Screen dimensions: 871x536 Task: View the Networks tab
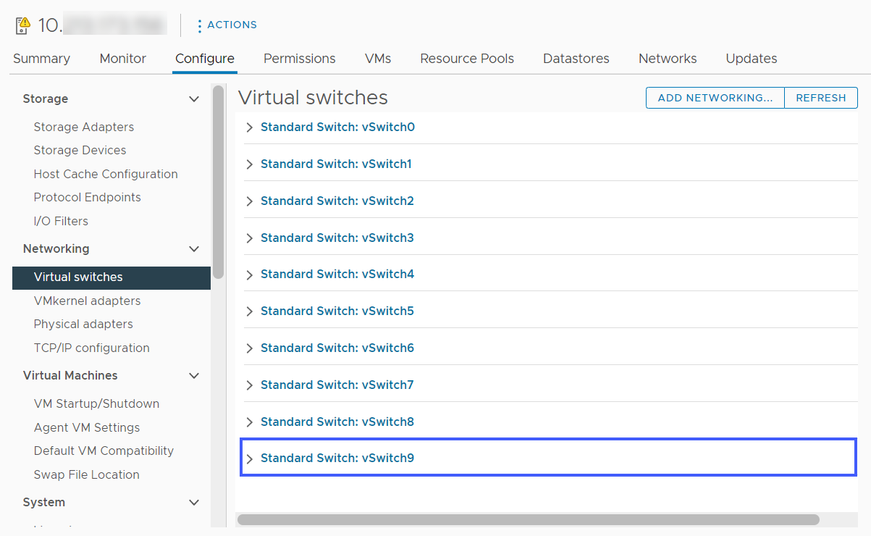[x=668, y=59]
